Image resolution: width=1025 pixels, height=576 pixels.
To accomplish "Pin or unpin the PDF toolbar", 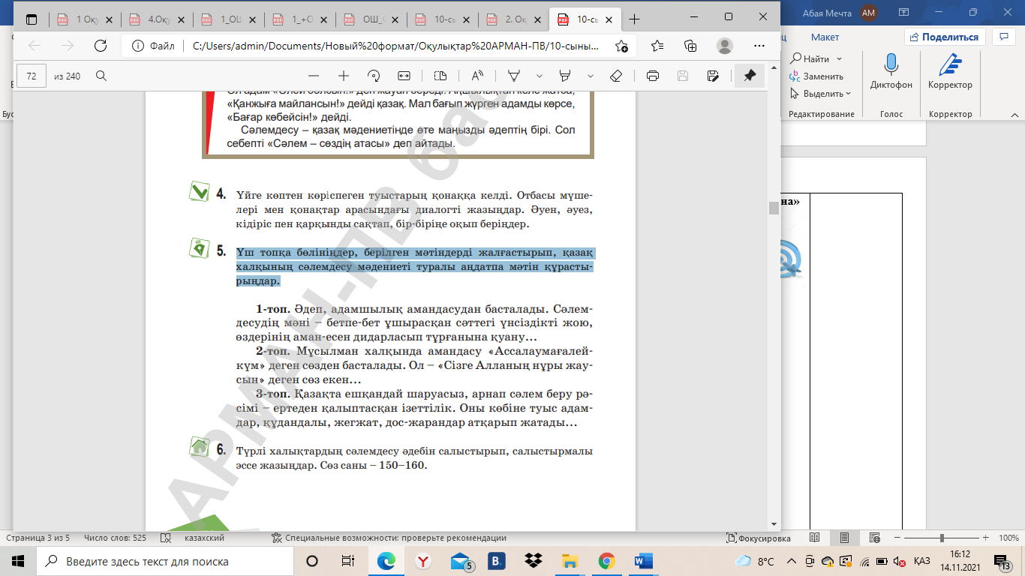I will point(750,76).
